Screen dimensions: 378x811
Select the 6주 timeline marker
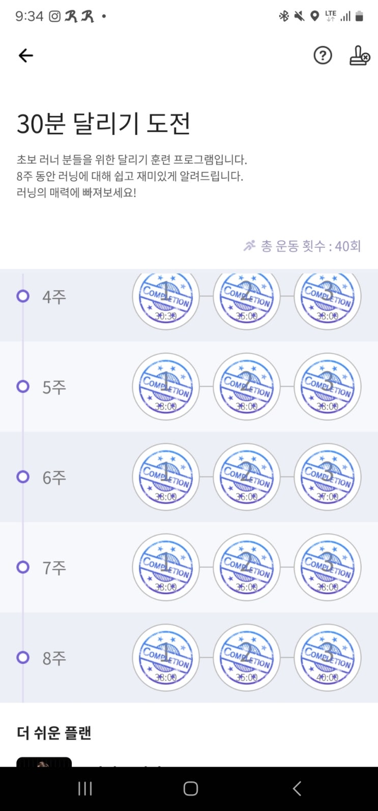pos(23,477)
